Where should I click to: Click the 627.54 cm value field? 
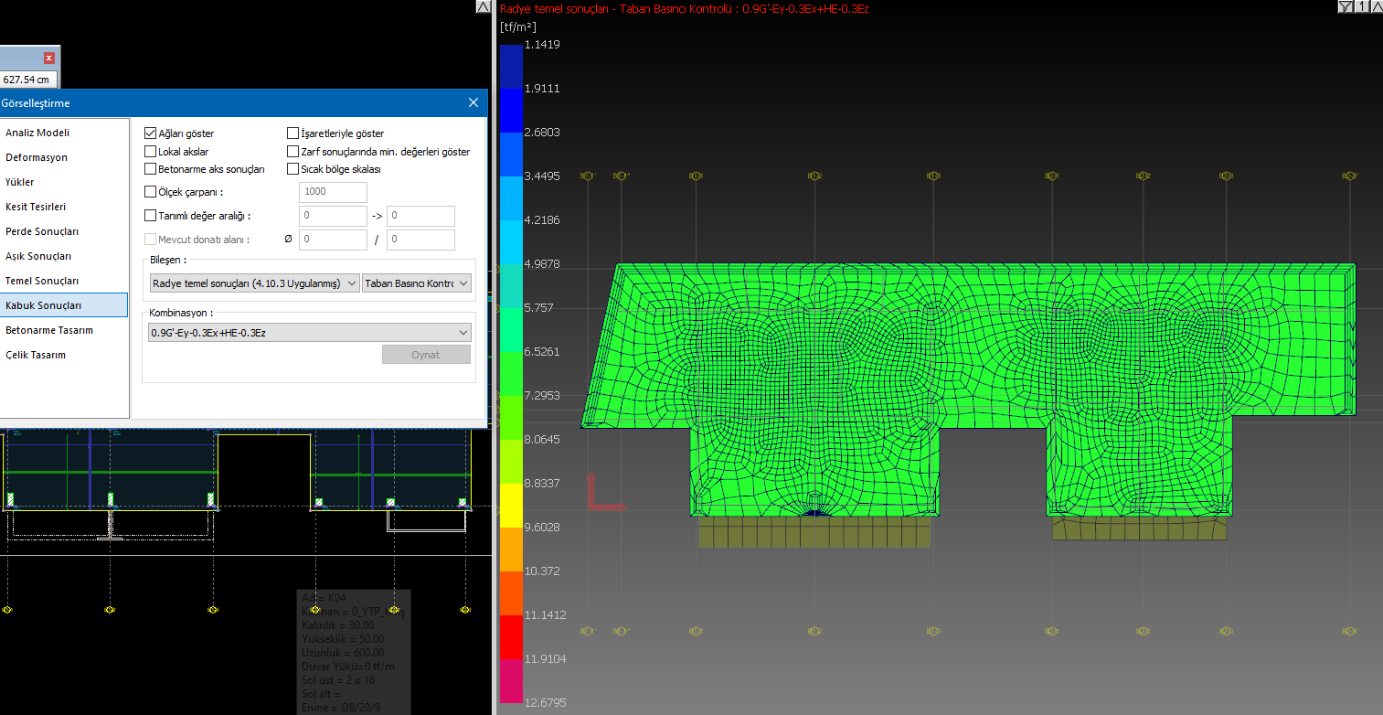28,80
